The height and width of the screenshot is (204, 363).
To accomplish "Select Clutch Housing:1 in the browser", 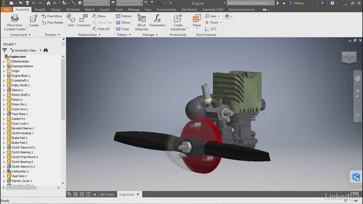I will 22,133.
